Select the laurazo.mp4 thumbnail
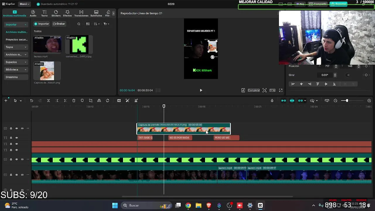This screenshot has height=211, width=375. [x=47, y=44]
